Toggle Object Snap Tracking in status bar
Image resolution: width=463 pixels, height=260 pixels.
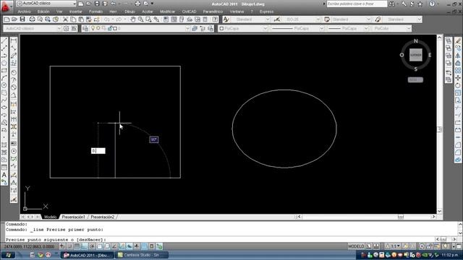coord(114,246)
